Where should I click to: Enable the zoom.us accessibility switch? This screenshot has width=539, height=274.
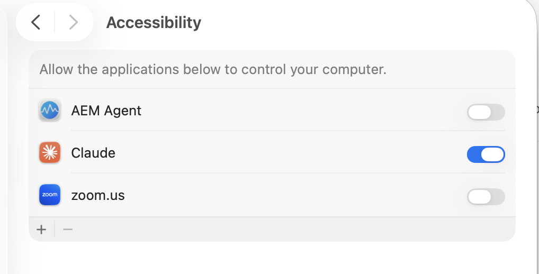[486, 197]
